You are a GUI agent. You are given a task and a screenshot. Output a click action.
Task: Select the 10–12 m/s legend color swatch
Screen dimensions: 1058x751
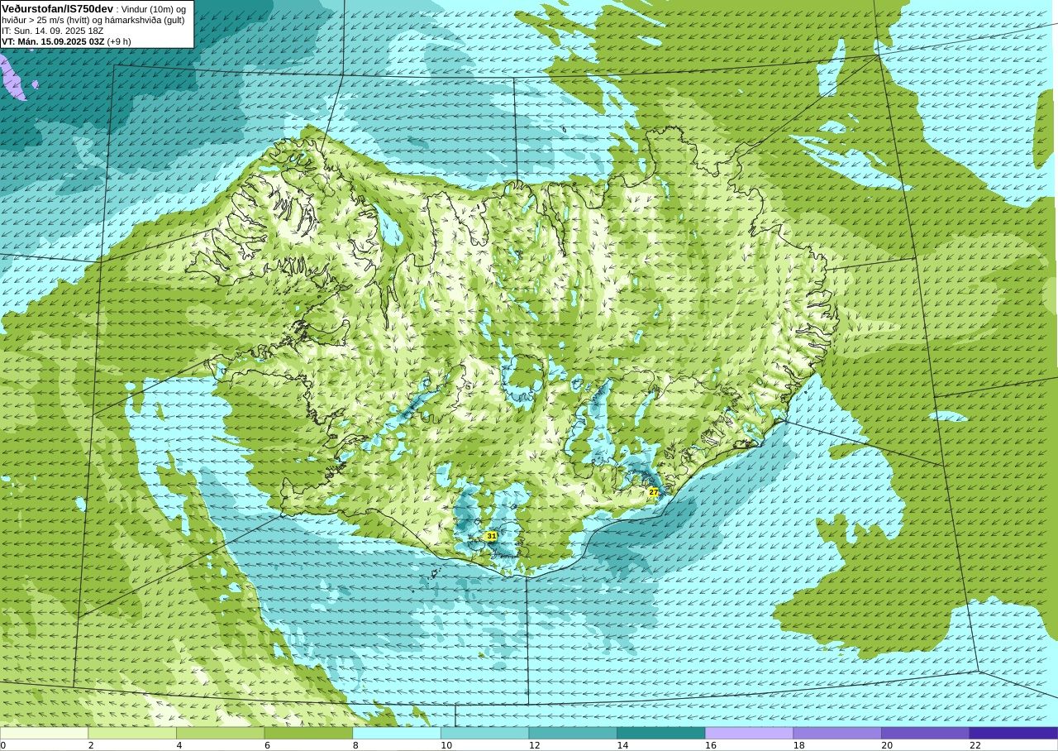click(484, 733)
